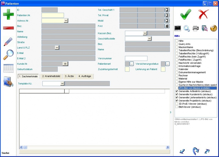Switch to the 2. Krankheitsbild tab

coord(51,76)
